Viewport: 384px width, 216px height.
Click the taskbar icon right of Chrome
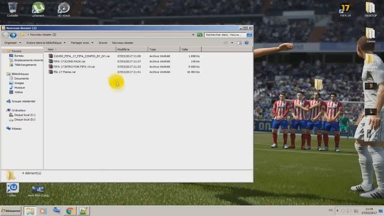pyautogui.click(x=83, y=211)
